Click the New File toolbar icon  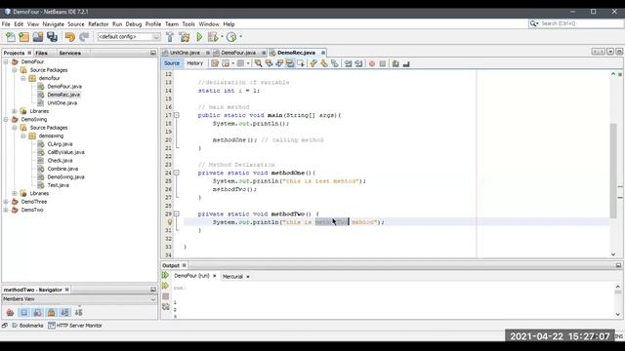coord(11,37)
